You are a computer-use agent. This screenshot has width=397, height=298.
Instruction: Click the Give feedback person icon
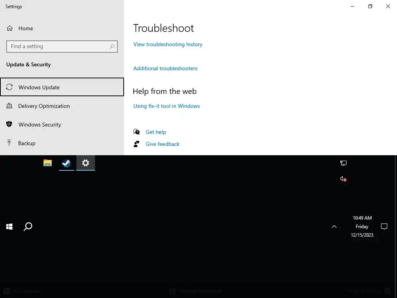(x=136, y=144)
